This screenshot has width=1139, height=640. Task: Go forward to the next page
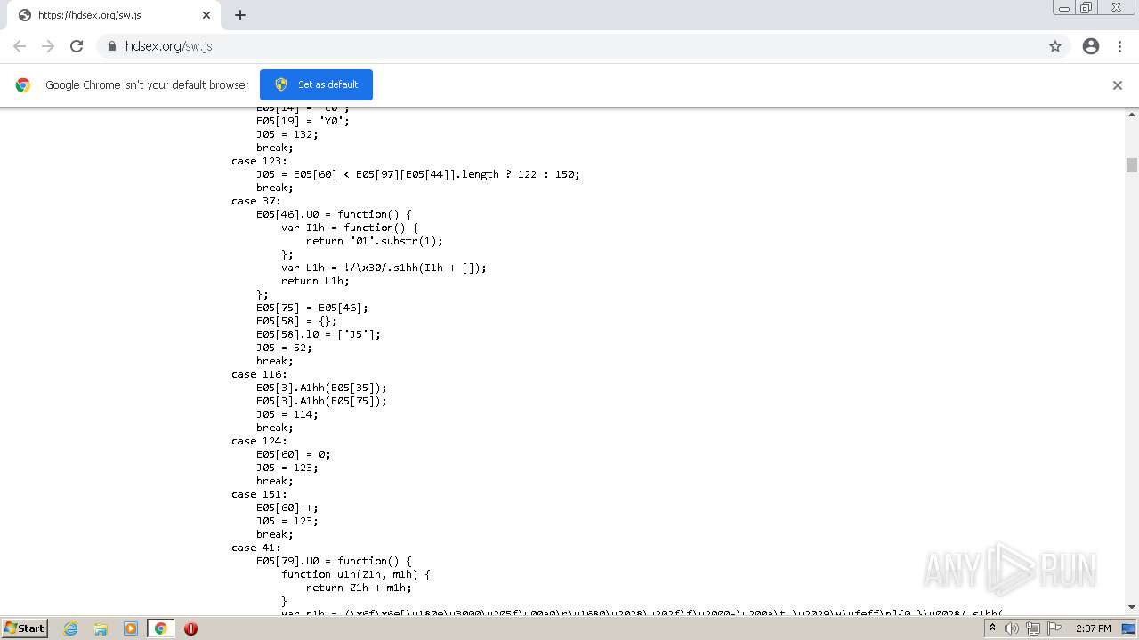point(48,46)
